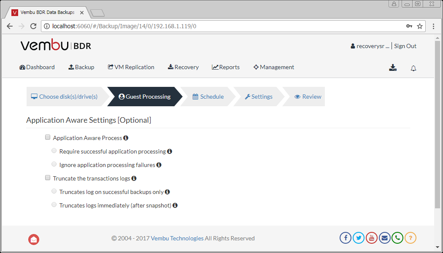The height and width of the screenshot is (253, 443).
Task: Click the red mail icon at bottom left
Action: [x=34, y=240]
